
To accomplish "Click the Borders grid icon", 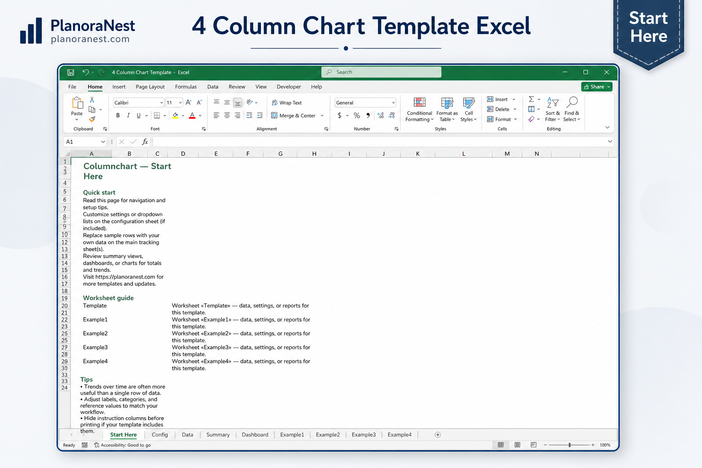I will [x=157, y=116].
